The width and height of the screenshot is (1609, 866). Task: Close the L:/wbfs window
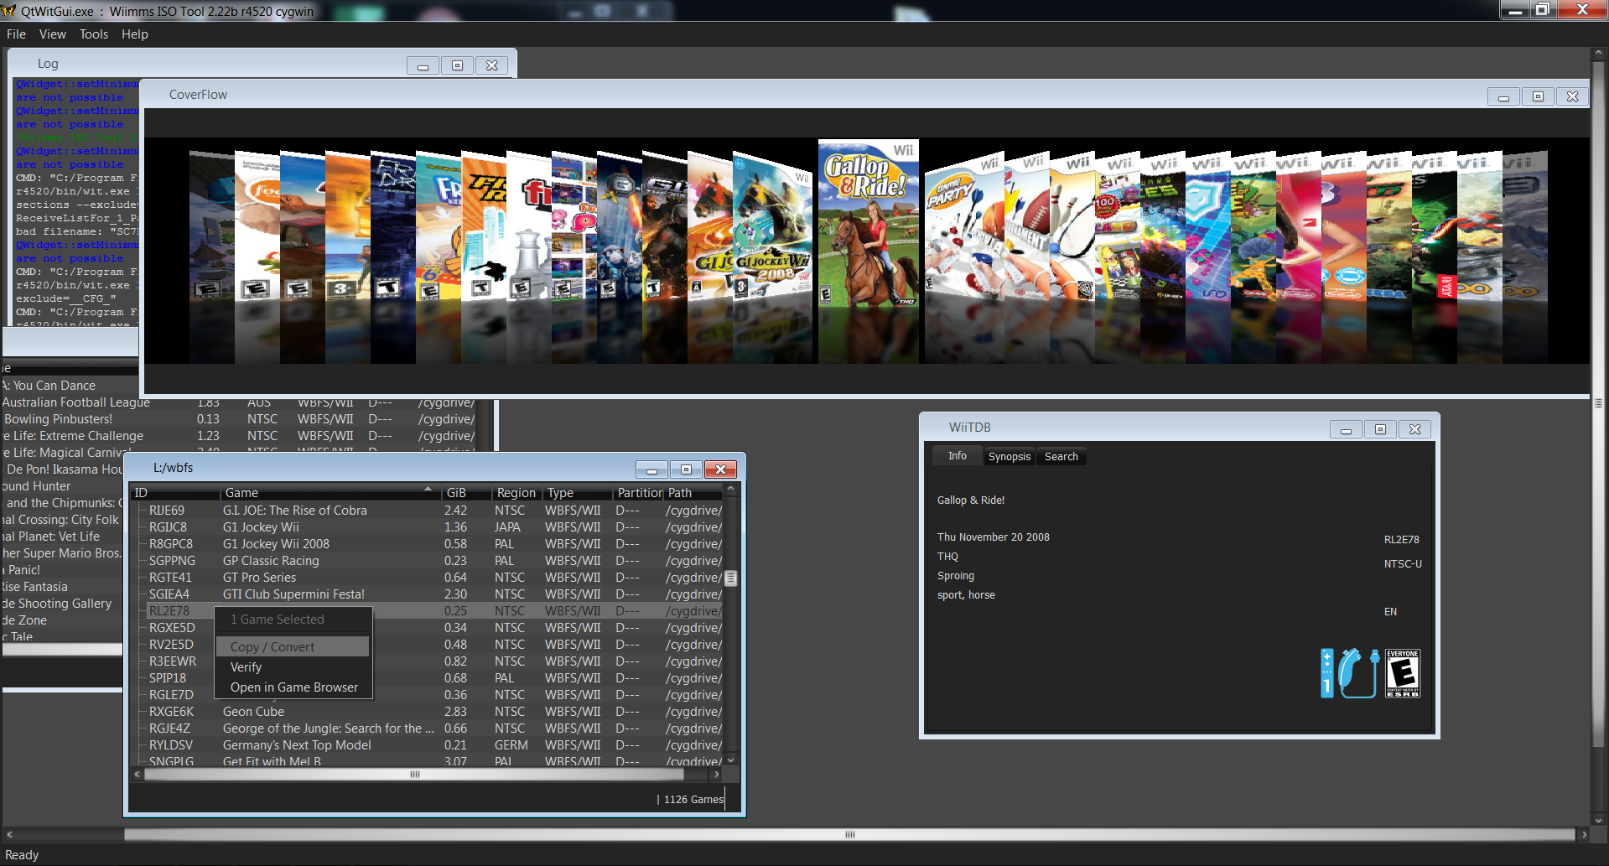(x=720, y=469)
